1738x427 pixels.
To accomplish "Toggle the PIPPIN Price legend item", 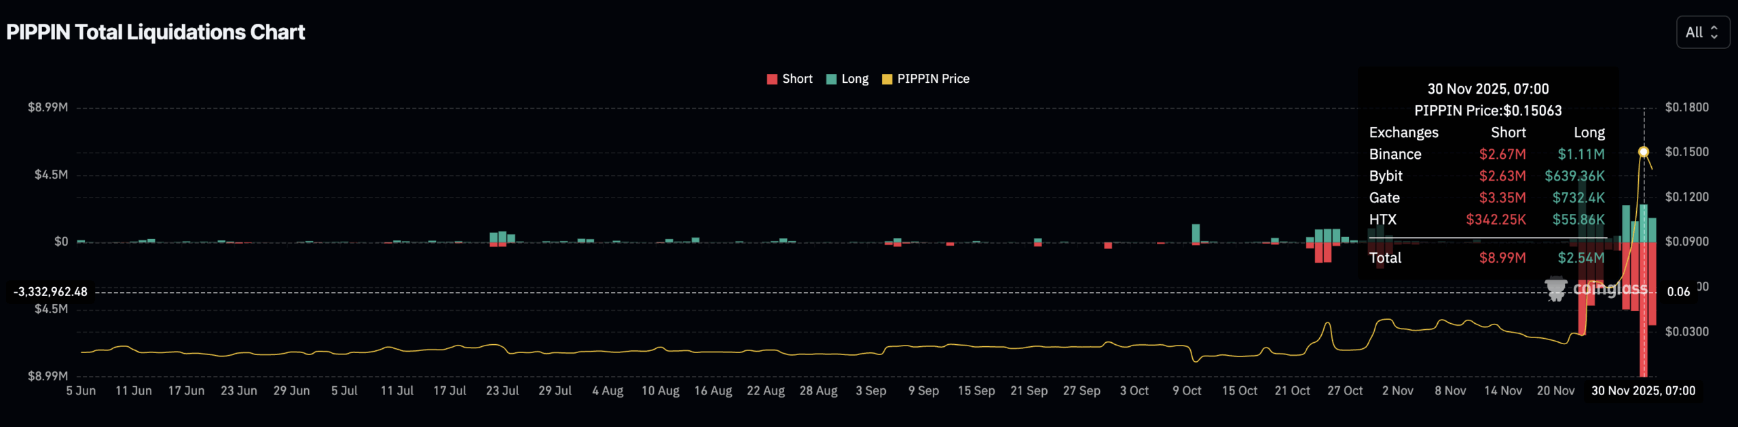I will pos(925,79).
